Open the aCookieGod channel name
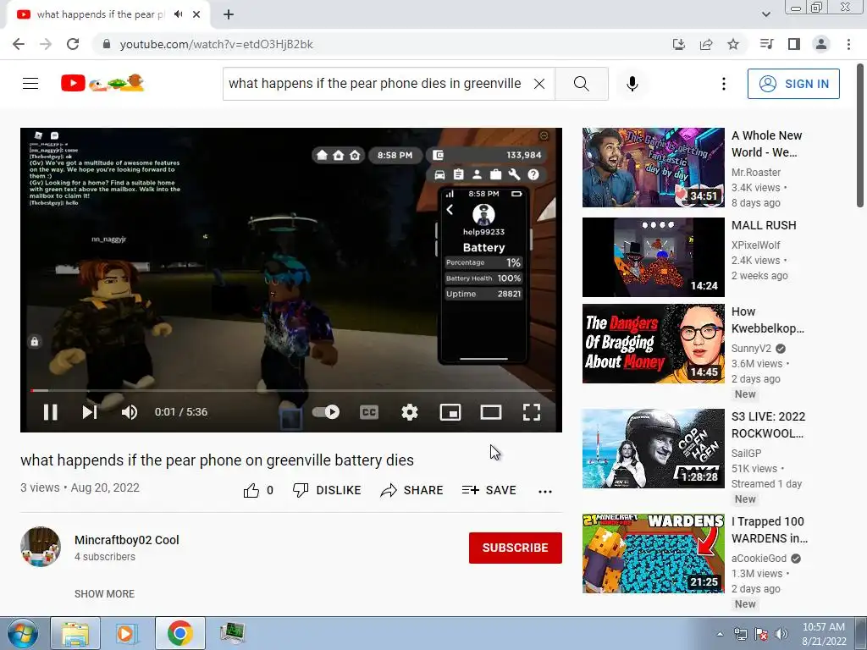867x650 pixels. 759,559
